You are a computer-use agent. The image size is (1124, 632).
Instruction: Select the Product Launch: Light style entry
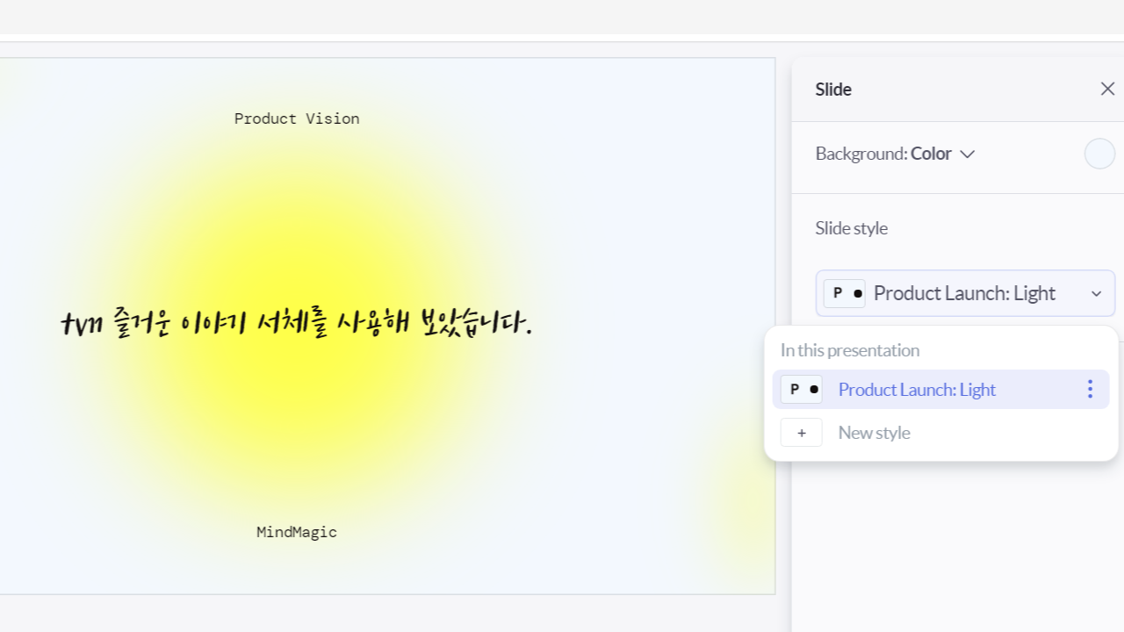[x=940, y=389]
